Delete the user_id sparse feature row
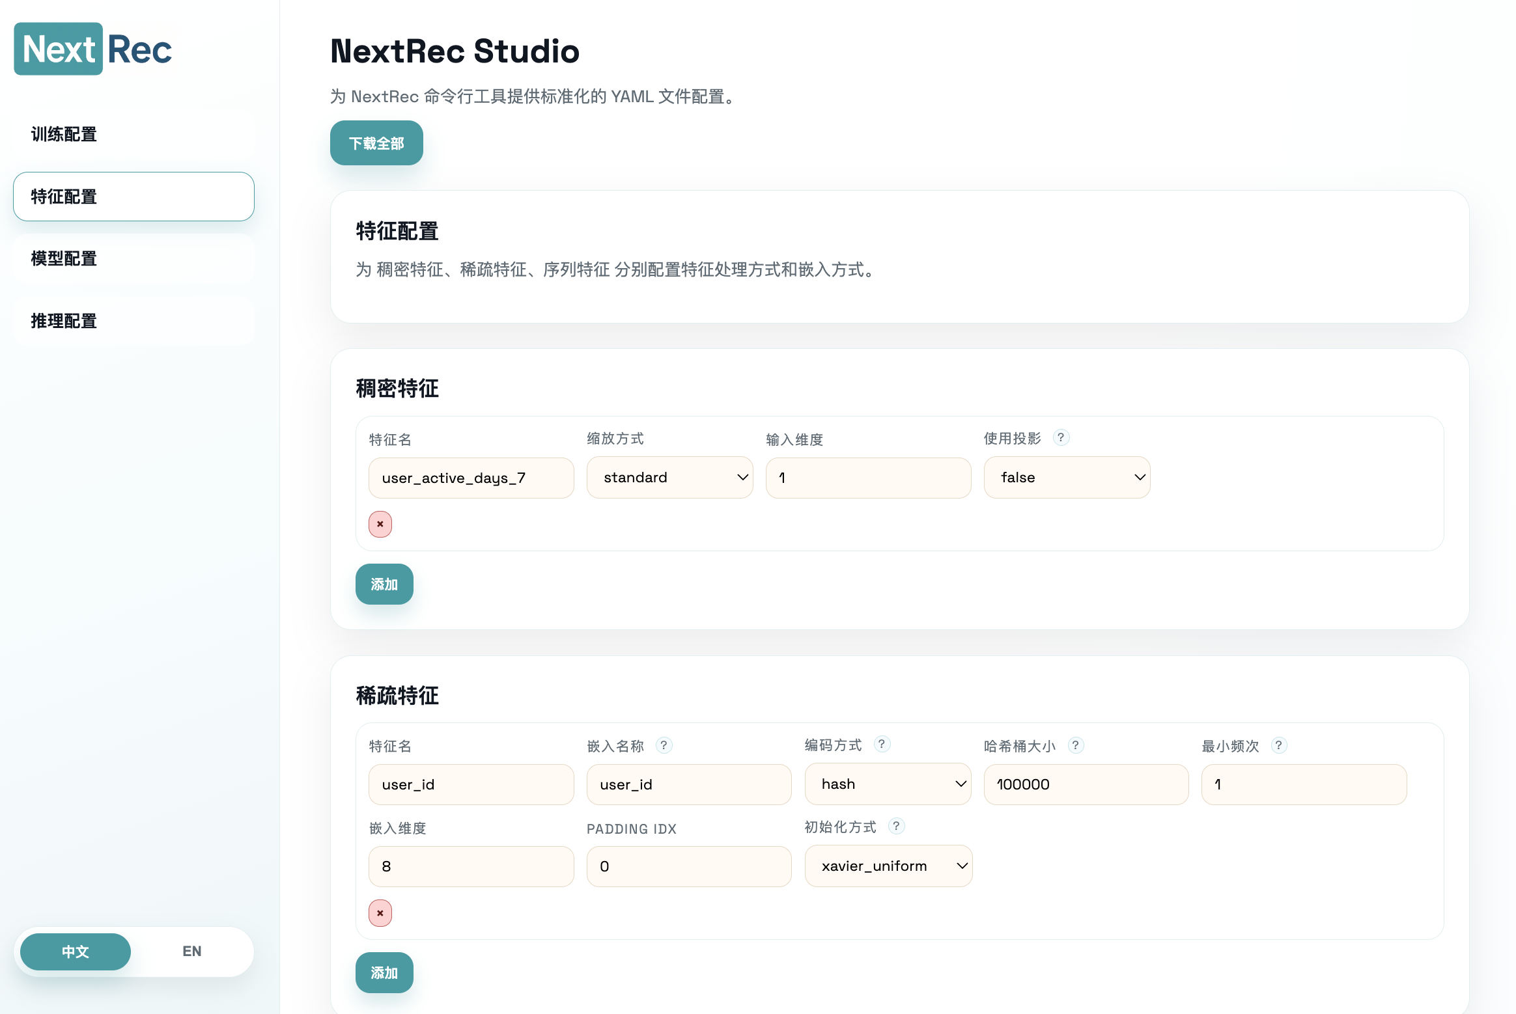This screenshot has height=1014, width=1516. pos(380,913)
